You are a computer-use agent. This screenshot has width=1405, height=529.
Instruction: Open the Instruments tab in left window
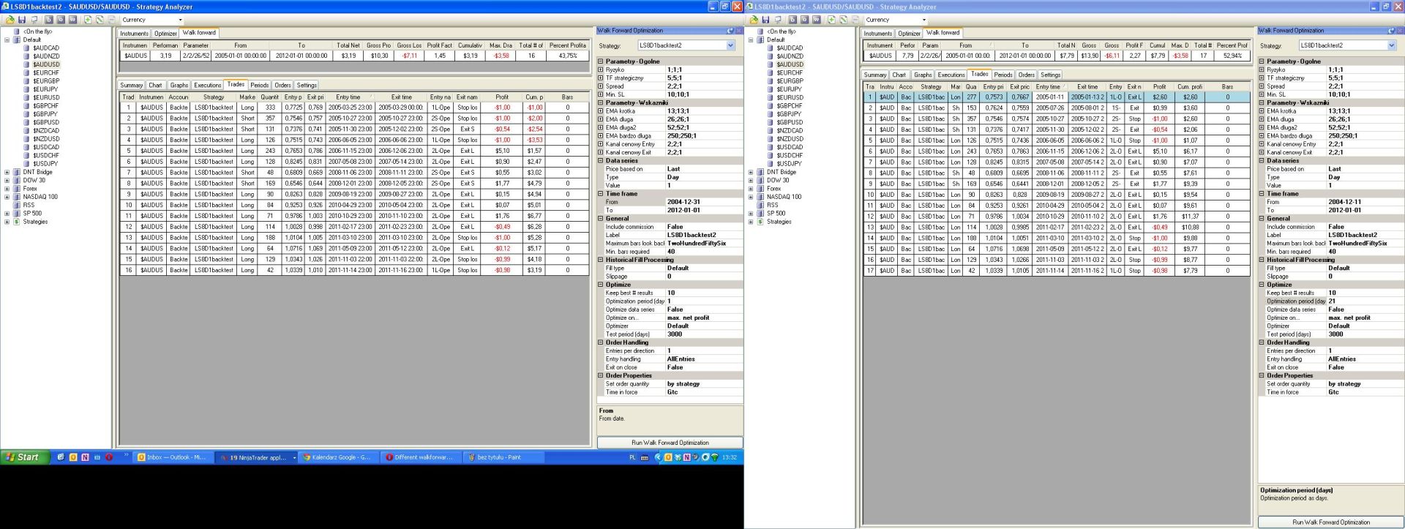click(x=134, y=33)
